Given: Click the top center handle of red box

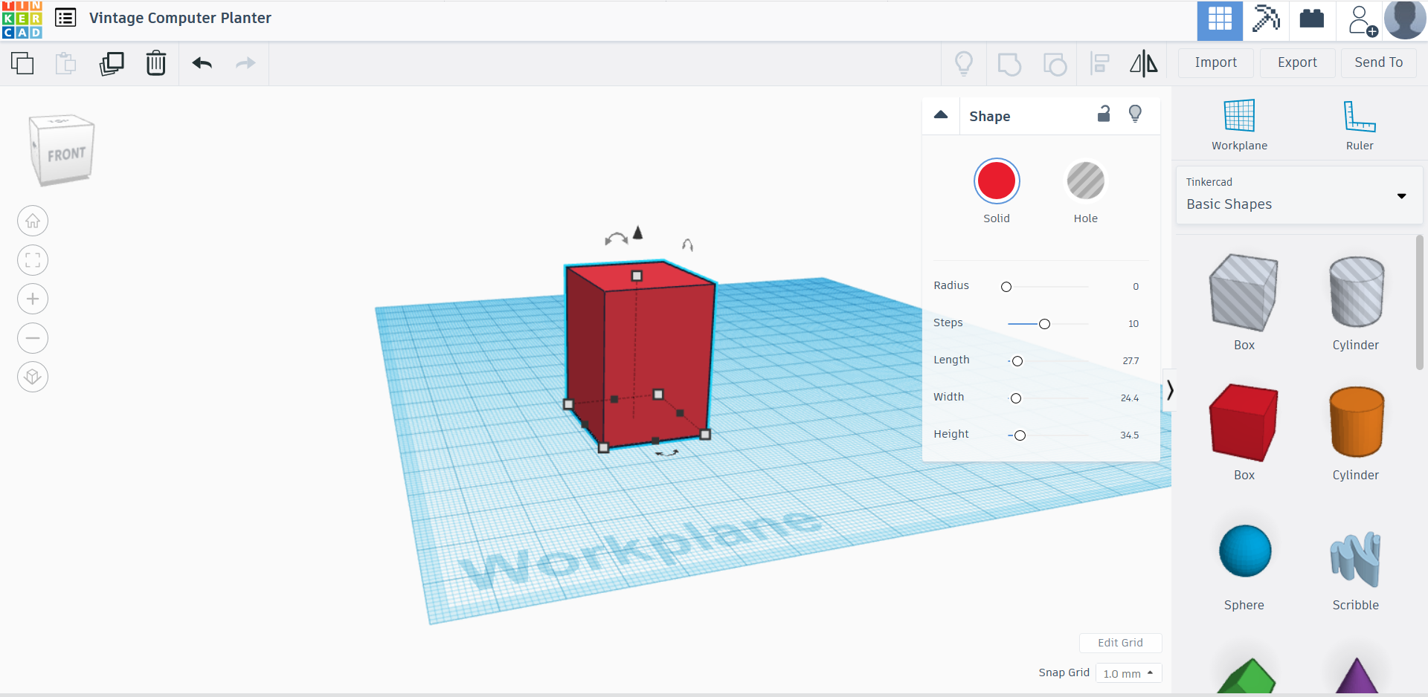Looking at the screenshot, I should 637,276.
